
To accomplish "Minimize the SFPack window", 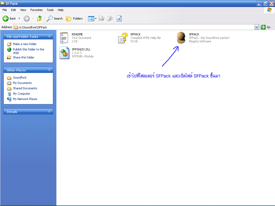I will [259, 3].
